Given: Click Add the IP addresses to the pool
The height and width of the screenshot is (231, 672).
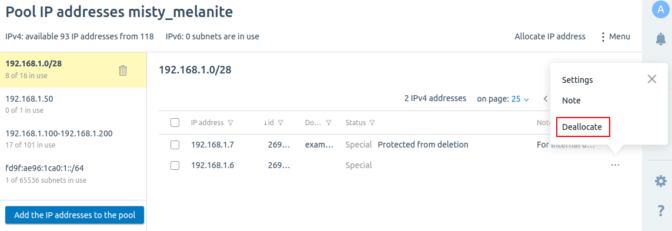Looking at the screenshot, I should tap(75, 215).
